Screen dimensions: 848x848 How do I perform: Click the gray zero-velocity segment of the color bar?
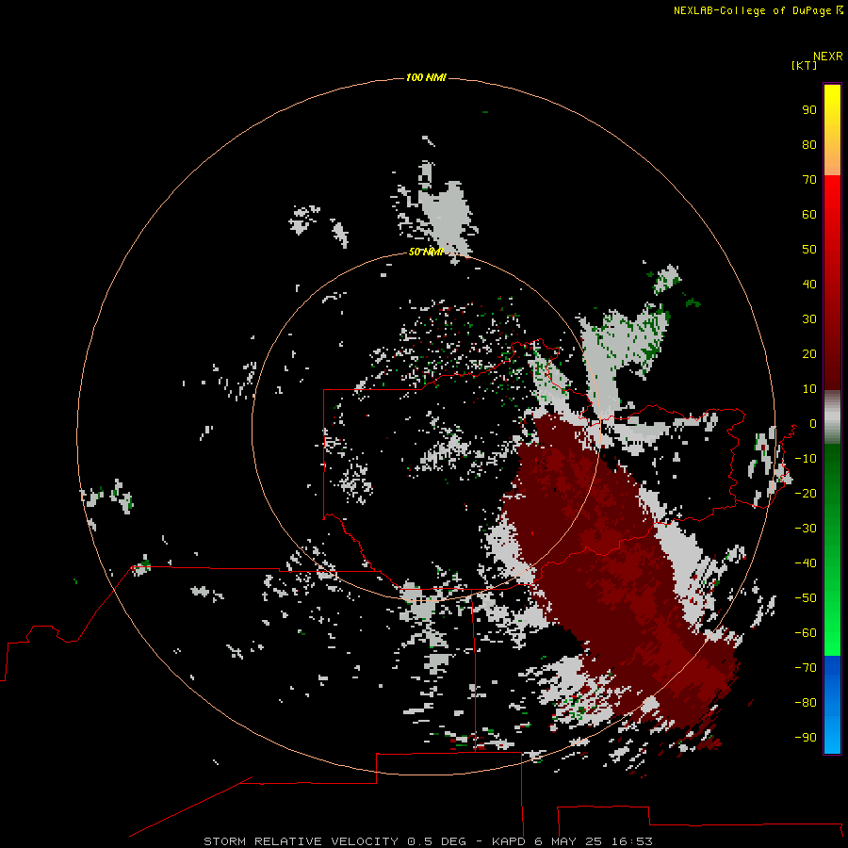[832, 417]
